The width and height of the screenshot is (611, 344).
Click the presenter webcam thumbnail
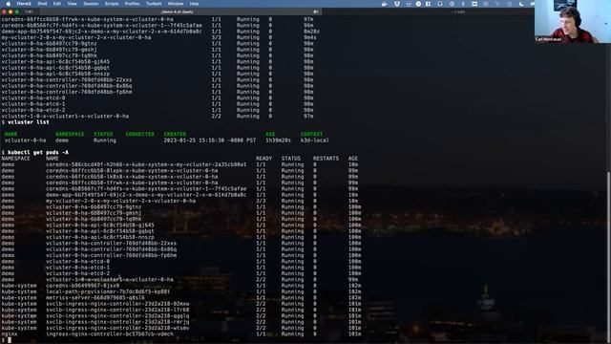[x=573, y=21]
